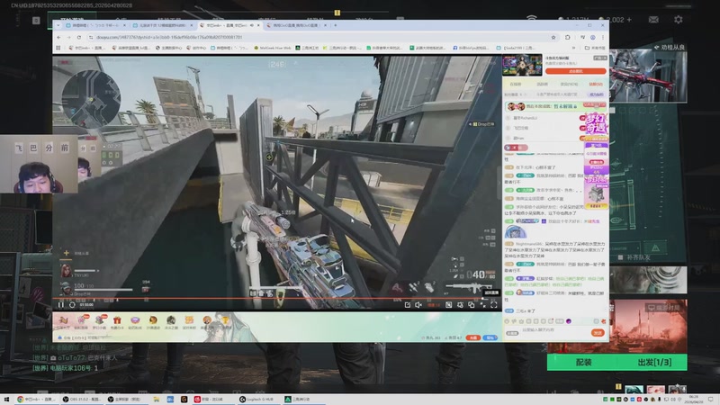720x405 pixels.
Task: Enter fullscreen mode on video player
Action: click(493, 305)
